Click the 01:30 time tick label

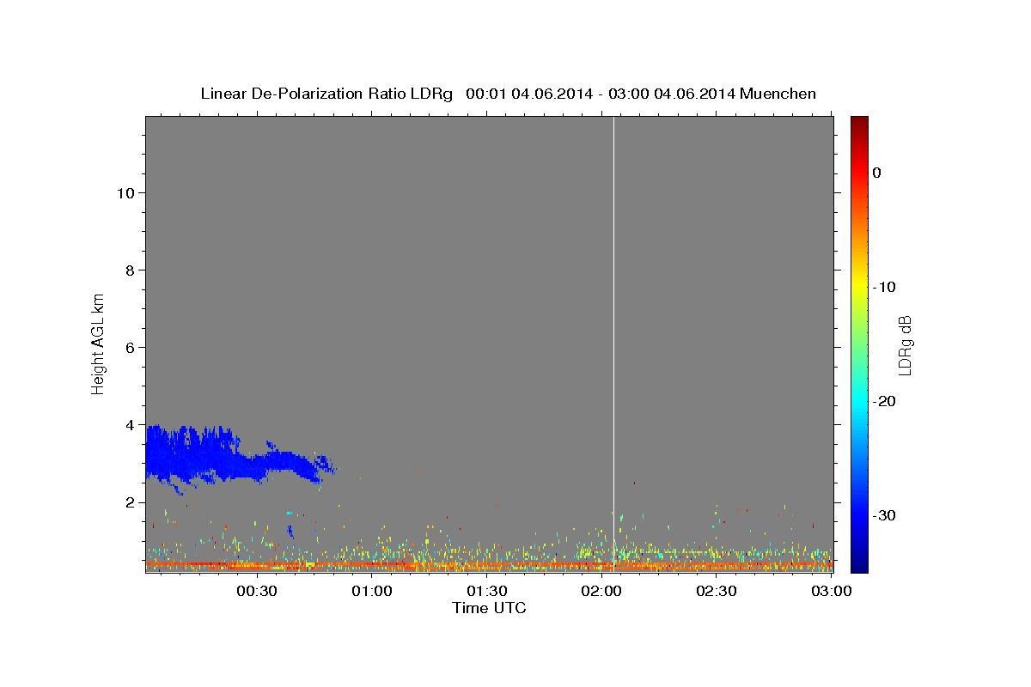pos(487,591)
